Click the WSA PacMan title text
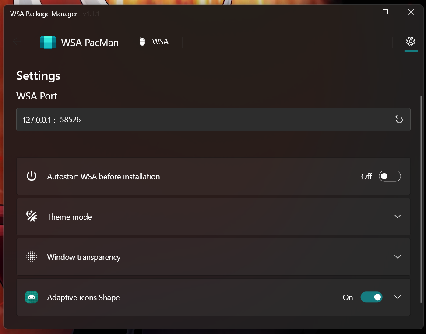This screenshot has height=334, width=426. pyautogui.click(x=90, y=43)
